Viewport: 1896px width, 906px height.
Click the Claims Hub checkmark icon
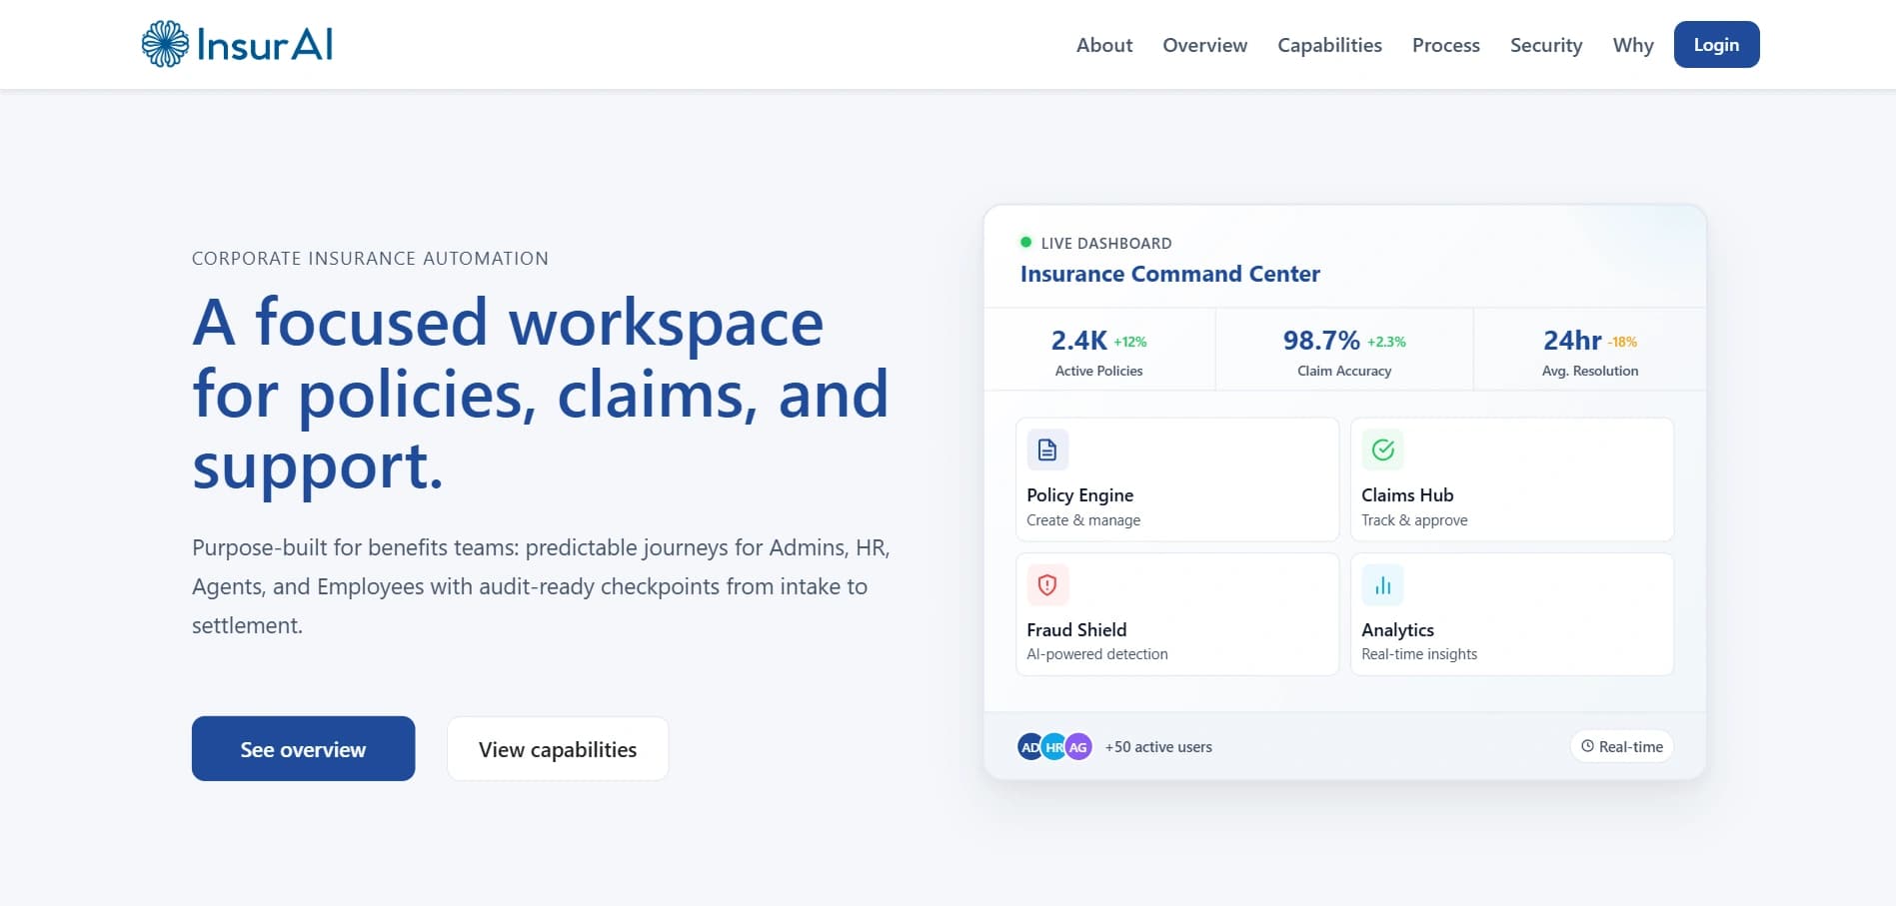click(1382, 450)
